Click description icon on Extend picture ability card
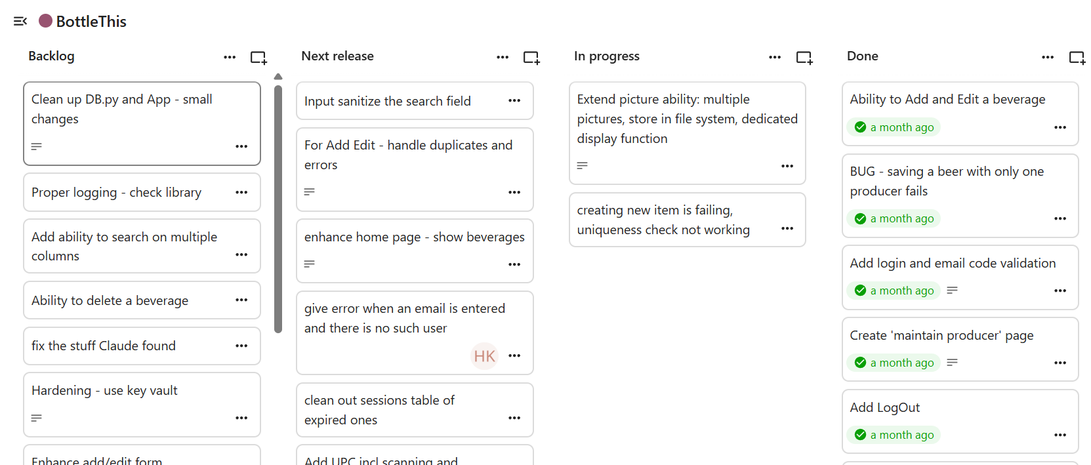The height and width of the screenshot is (465, 1091). pos(582,166)
